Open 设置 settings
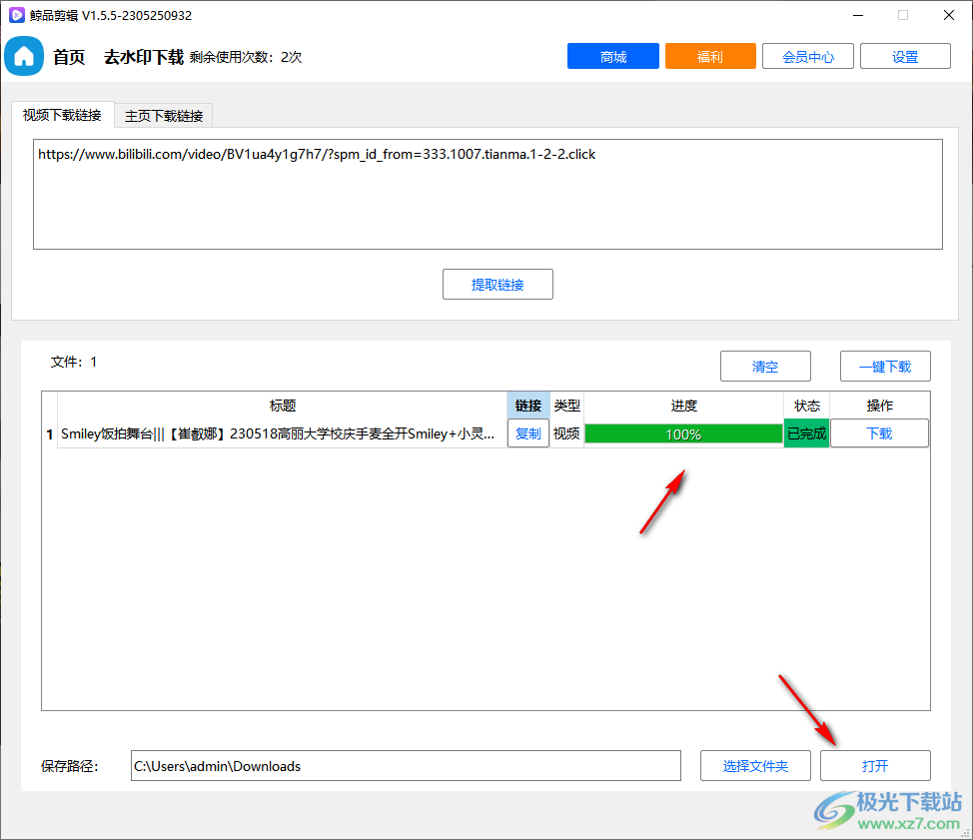This screenshot has height=840, width=973. (905, 57)
